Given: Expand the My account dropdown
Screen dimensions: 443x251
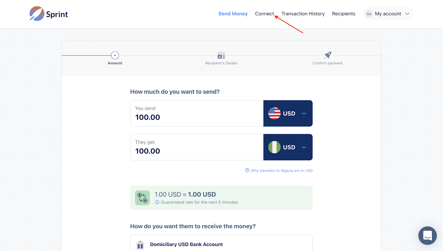Looking at the screenshot, I should tap(407, 14).
